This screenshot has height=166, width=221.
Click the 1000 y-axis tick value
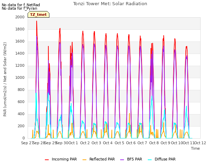tap(20, 77)
